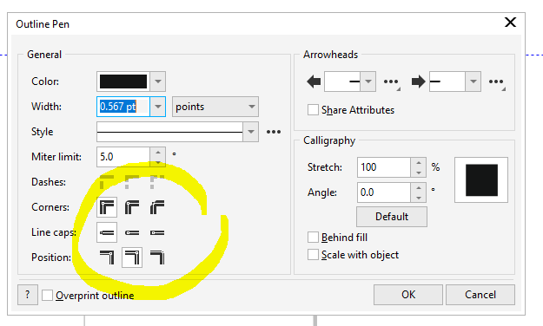The height and width of the screenshot is (326, 543).
Task: Select the round corners icon
Action: 132,207
